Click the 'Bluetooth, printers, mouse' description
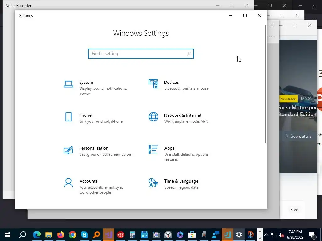The width and height of the screenshot is (322, 241). coord(186,88)
